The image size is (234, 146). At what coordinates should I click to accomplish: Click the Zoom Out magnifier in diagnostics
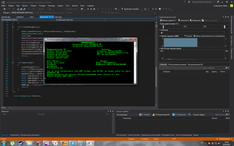click(x=191, y=20)
